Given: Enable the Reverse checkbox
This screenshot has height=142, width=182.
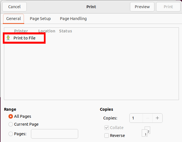Looking at the screenshot, I should [107, 136].
